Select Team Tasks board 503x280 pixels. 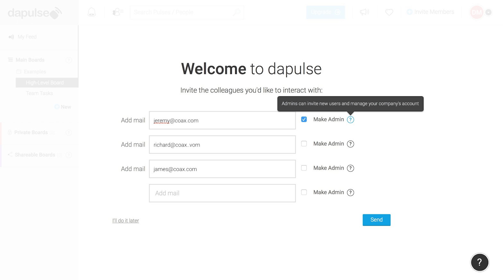pyautogui.click(x=39, y=93)
